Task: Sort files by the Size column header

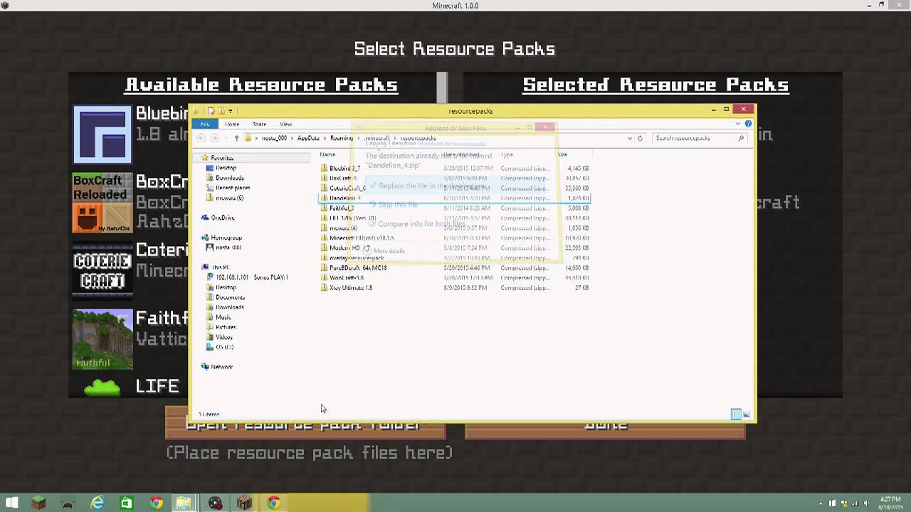Action: tap(562, 154)
